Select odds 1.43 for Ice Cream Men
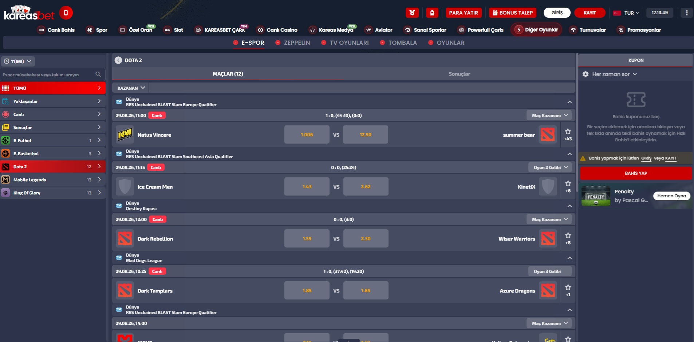The height and width of the screenshot is (342, 694). coord(307,186)
